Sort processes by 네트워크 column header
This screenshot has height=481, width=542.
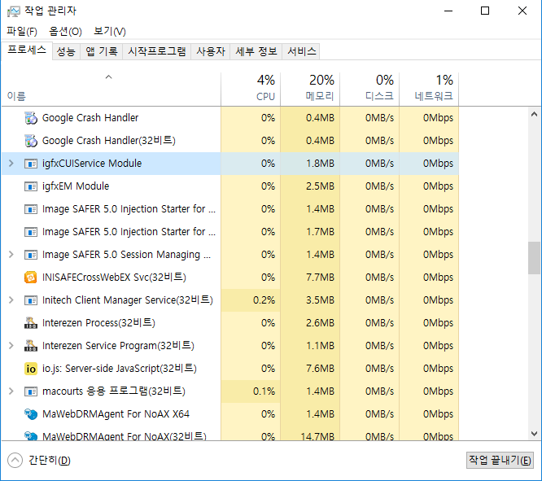(x=429, y=89)
